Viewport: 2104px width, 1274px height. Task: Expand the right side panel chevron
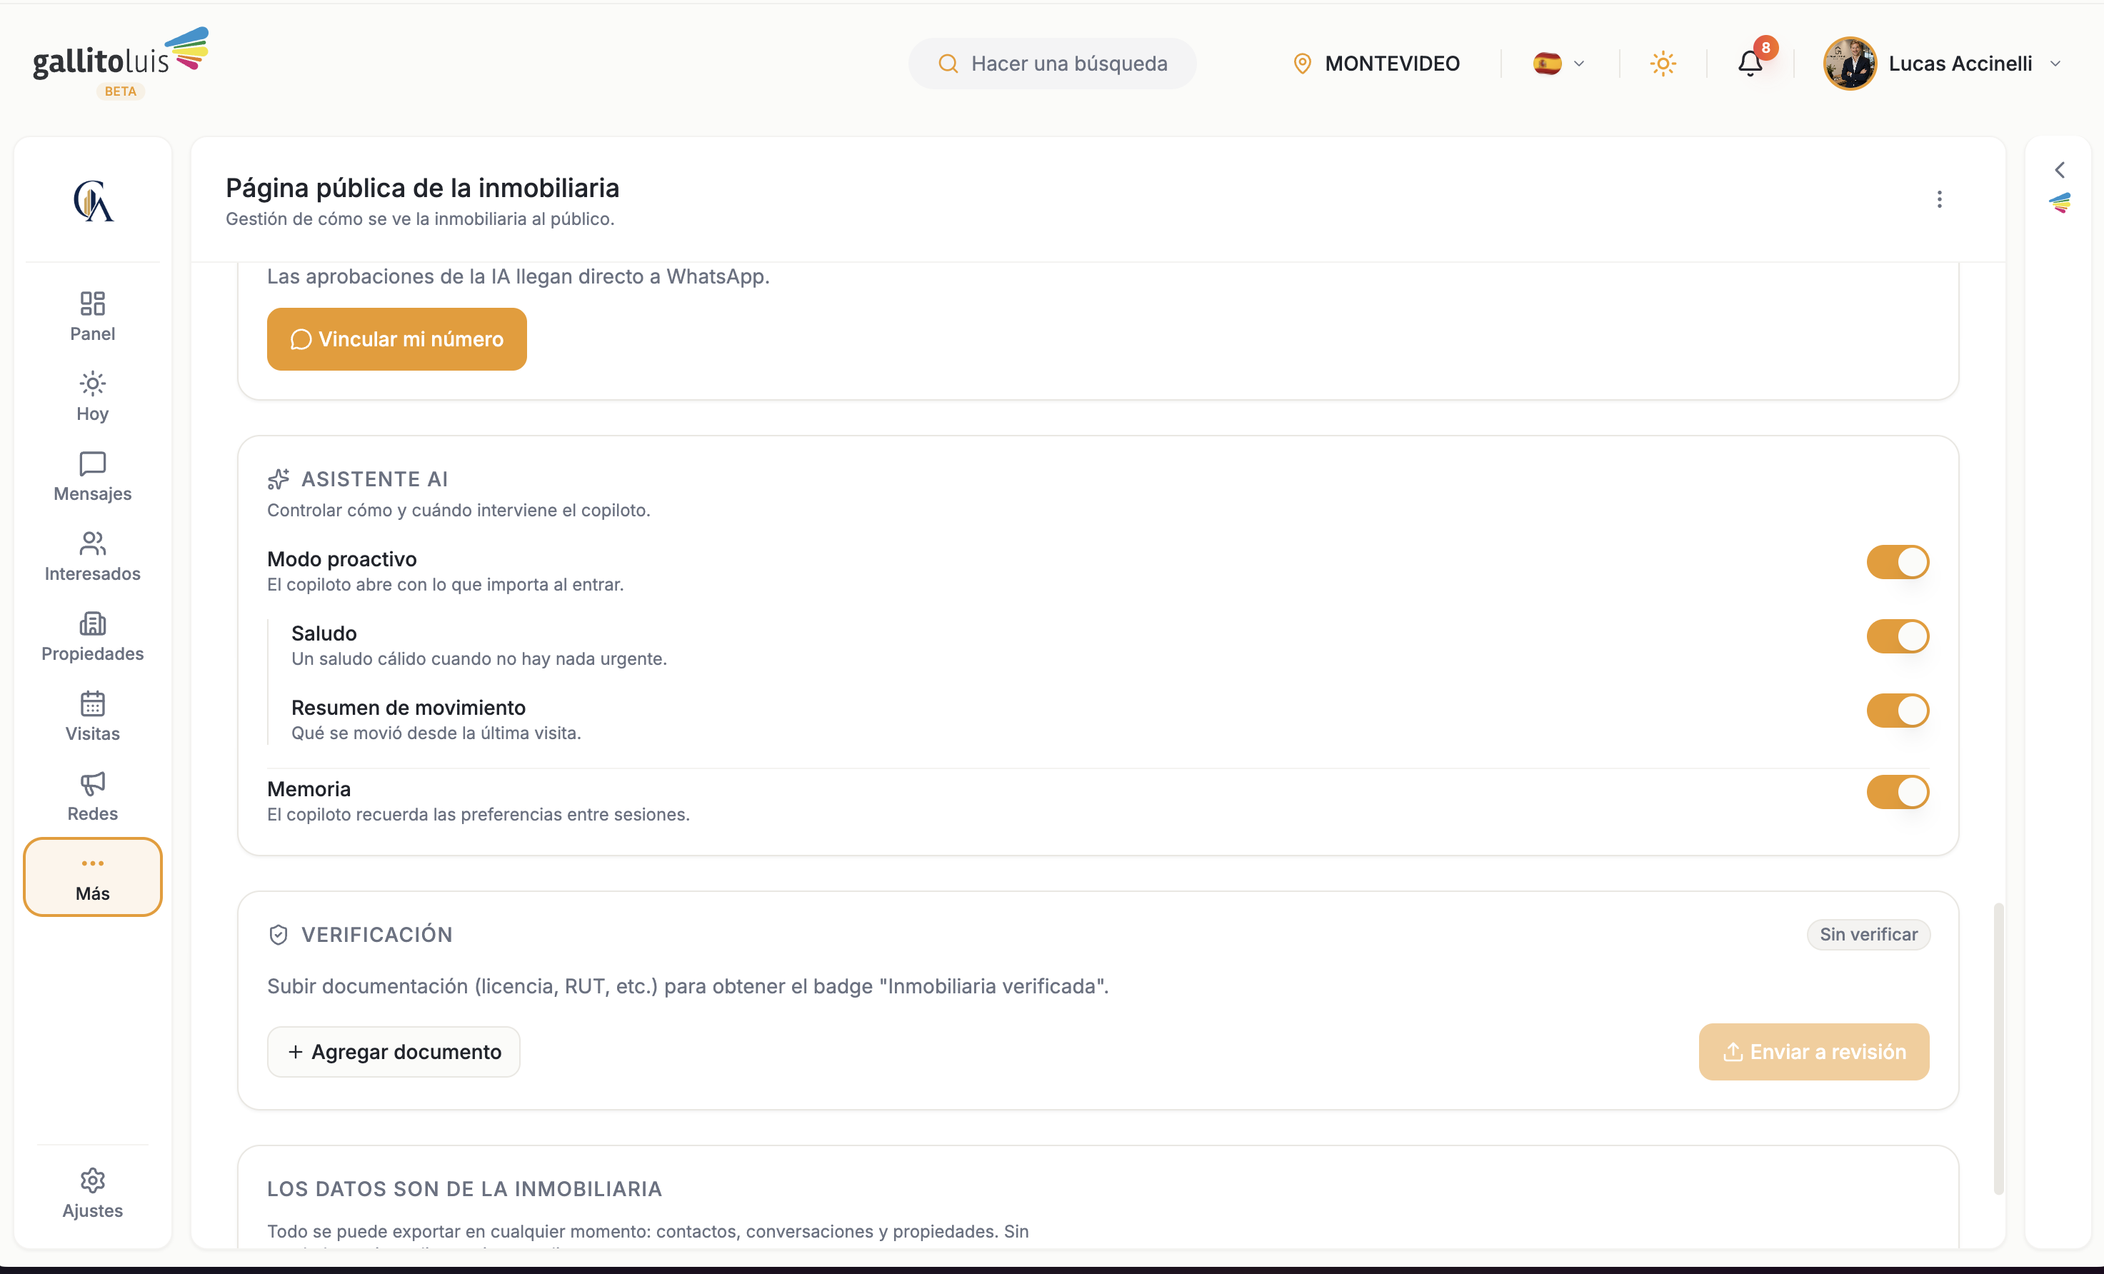[x=2060, y=170]
